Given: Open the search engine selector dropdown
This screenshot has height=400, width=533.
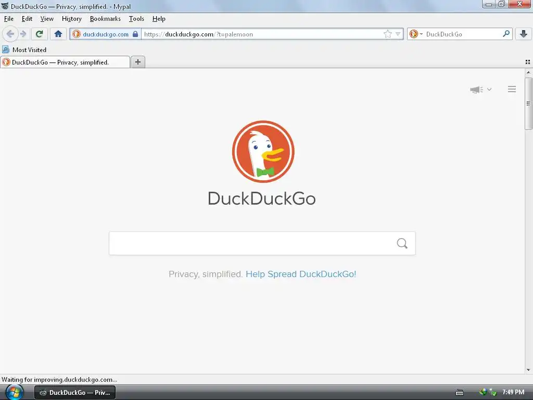Looking at the screenshot, I should (x=416, y=34).
